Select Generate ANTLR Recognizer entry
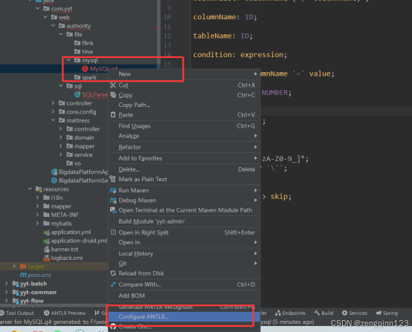412x332 pixels. tap(184, 307)
